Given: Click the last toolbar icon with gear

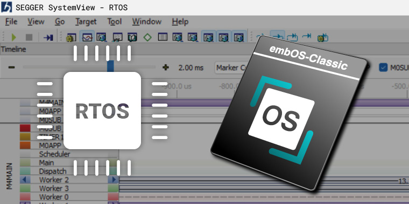Looking at the screenshot, I should [323, 38].
